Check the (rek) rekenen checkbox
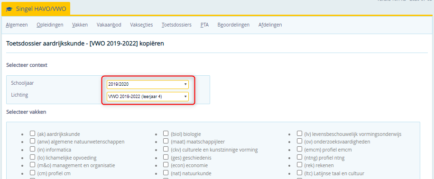 pyautogui.click(x=299, y=165)
